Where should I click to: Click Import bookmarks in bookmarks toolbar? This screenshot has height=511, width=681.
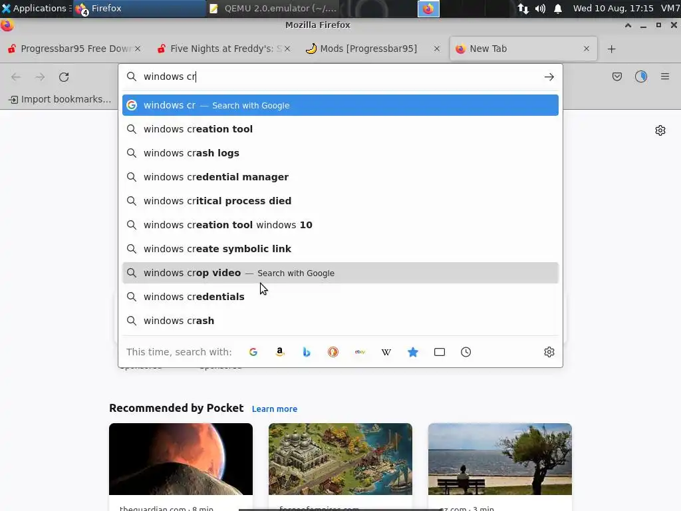tap(60, 100)
